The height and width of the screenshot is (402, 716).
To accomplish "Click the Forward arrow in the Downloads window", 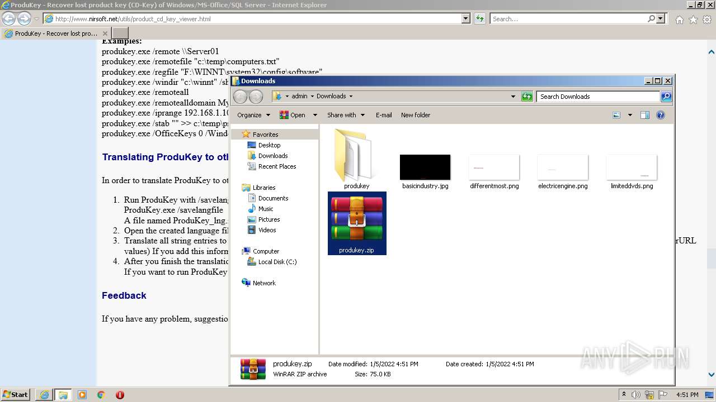I will [x=256, y=97].
